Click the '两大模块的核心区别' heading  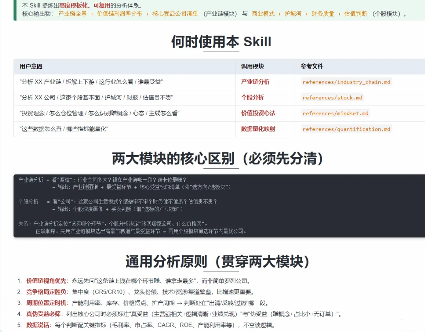[217, 159]
